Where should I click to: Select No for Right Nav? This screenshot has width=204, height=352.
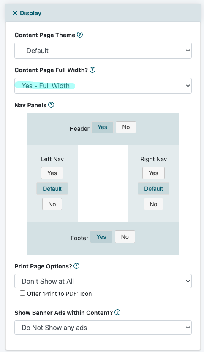(x=153, y=204)
